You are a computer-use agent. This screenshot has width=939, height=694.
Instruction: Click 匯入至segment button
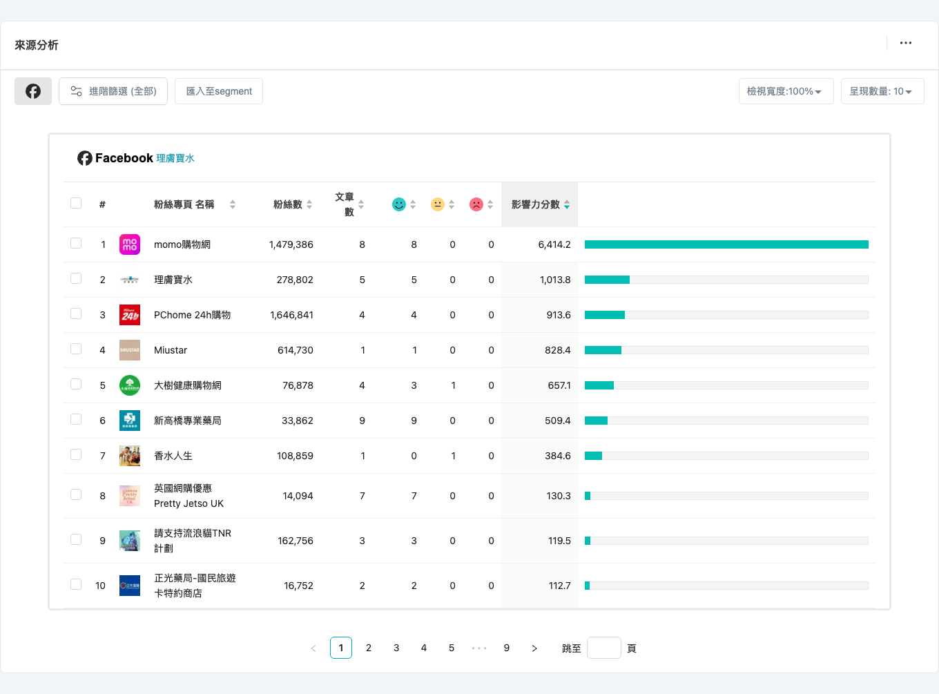(x=219, y=91)
